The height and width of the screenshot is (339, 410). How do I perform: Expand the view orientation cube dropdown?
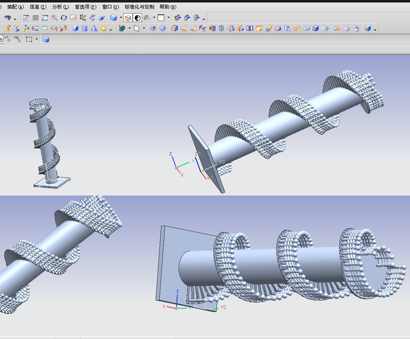121,18
